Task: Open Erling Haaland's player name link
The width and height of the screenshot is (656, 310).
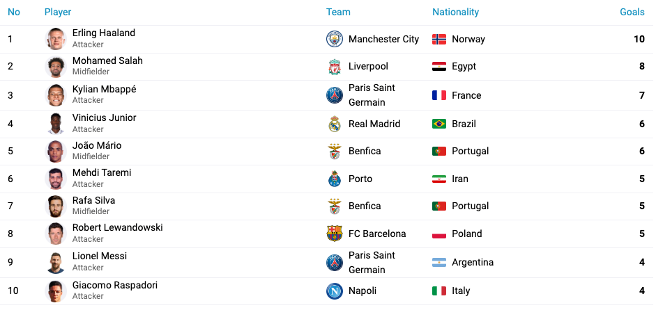Action: point(104,33)
